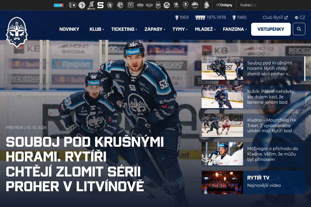Open the Onlajny link in top bar
Screen dimensions: 311x207
point(224,5)
